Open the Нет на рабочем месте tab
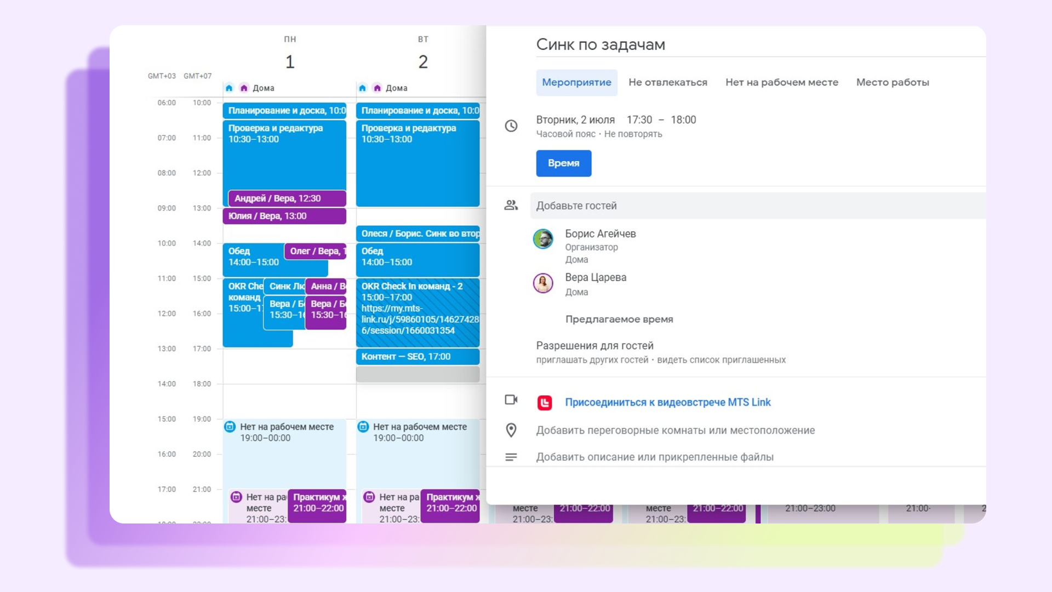1052x592 pixels. tap(781, 82)
